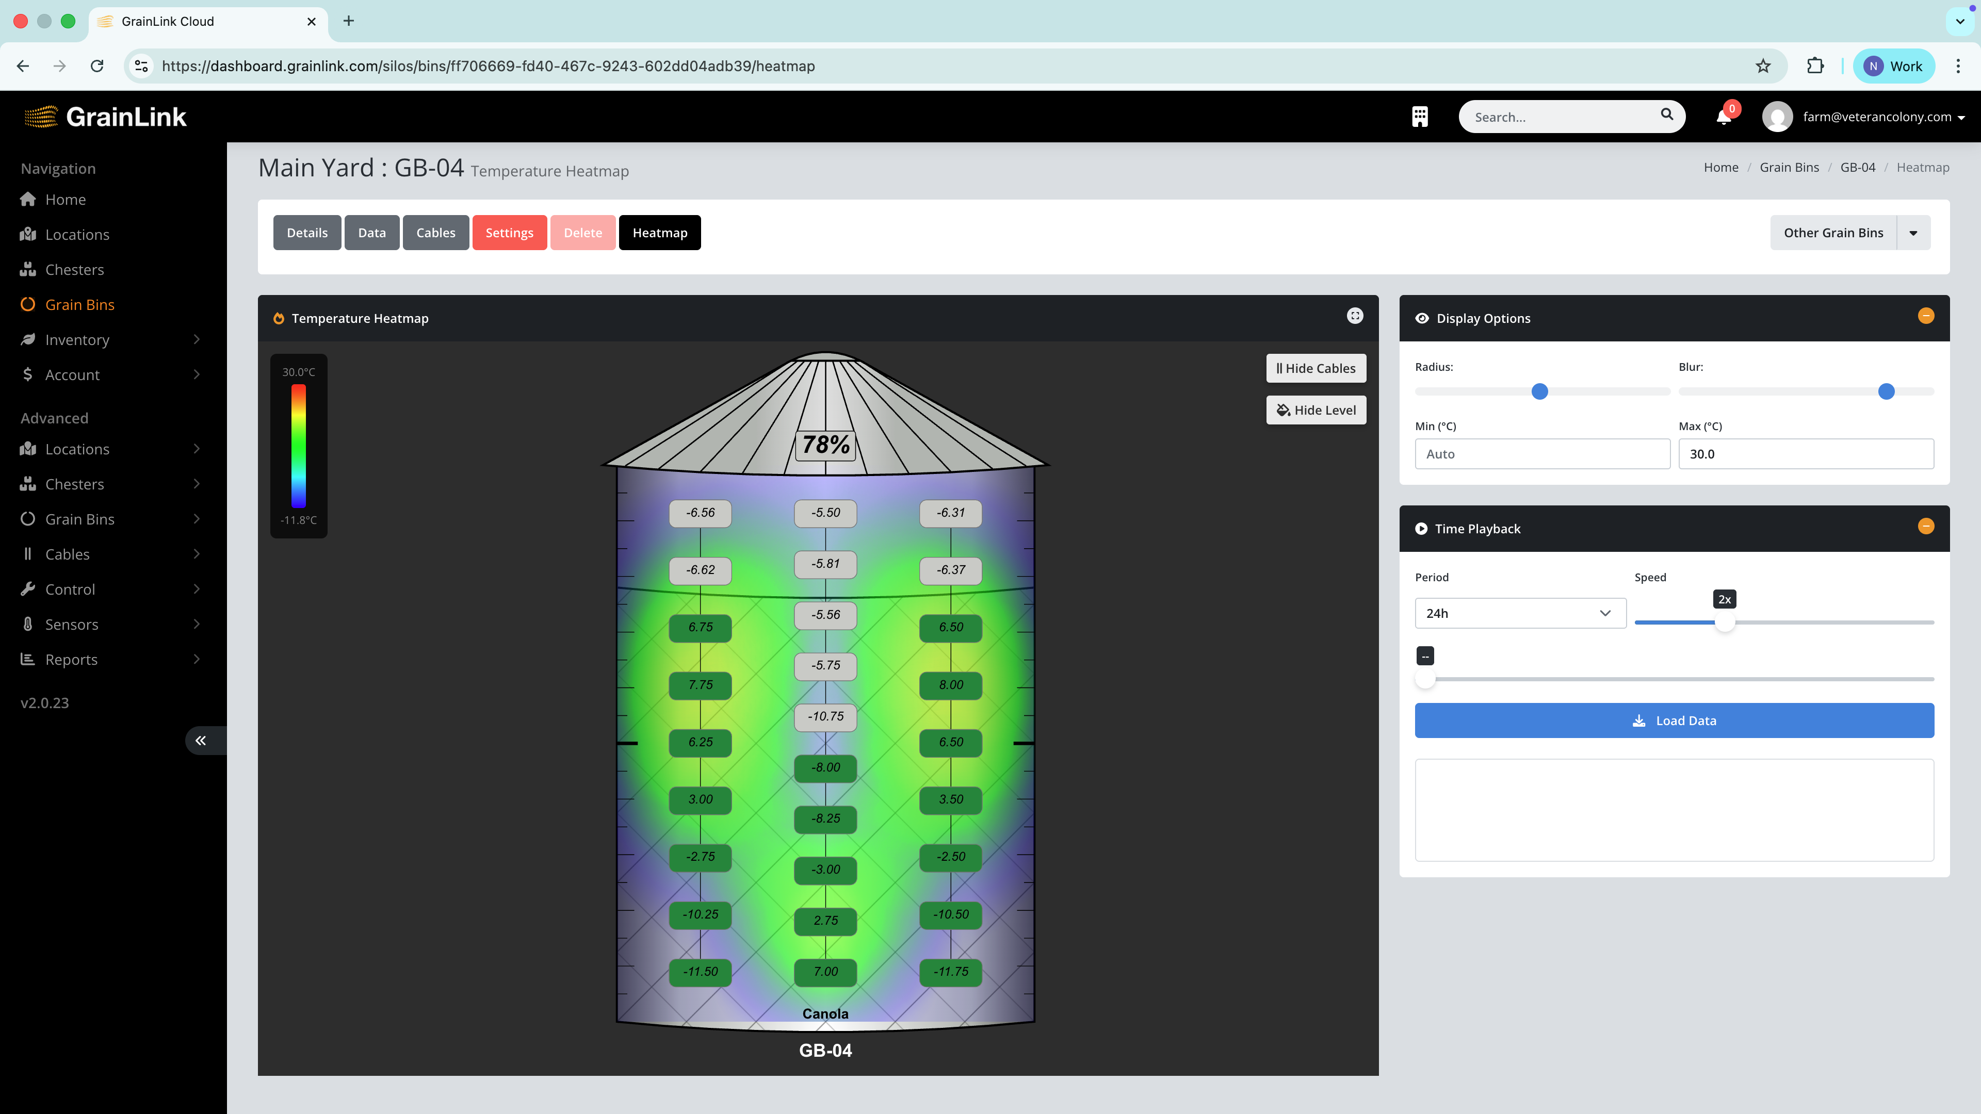Open the Period dropdown set to 24h
This screenshot has height=1114, width=1981.
[1520, 613]
